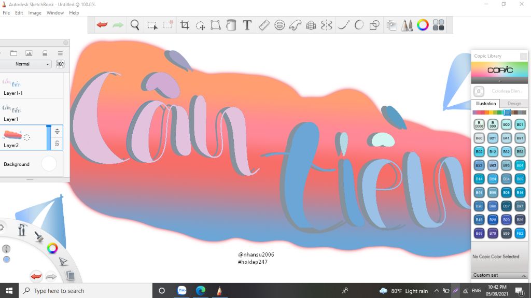Open the Normal blend mode dropdown
The width and height of the screenshot is (531, 298).
click(26, 64)
